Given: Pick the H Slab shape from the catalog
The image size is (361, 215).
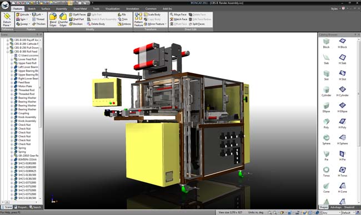Looking at the screenshot, I should tap(342, 59).
